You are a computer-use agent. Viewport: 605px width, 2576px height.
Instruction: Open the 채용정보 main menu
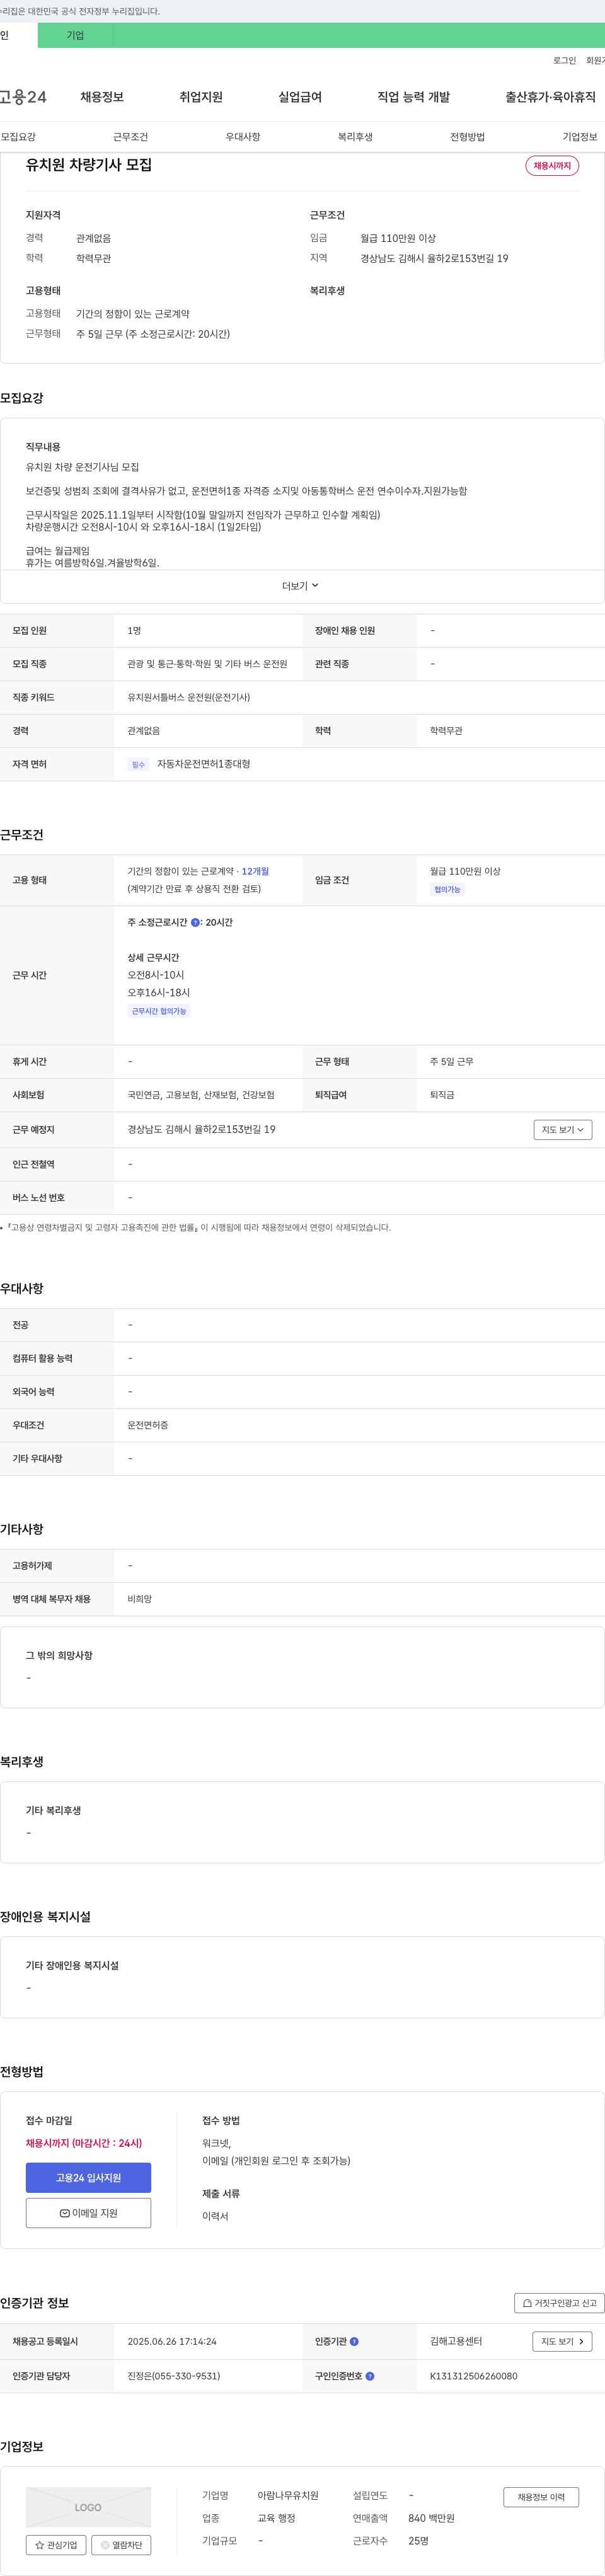(x=102, y=97)
